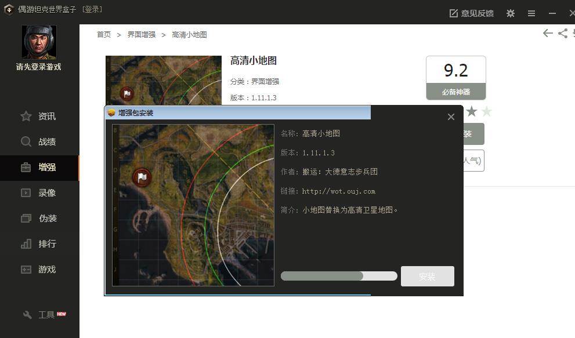Click the bar chart icon beside 排行

tap(26, 243)
